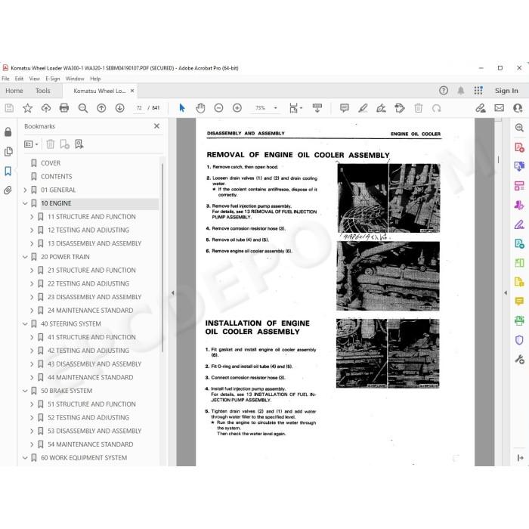529x529 pixels.
Task: Open the Protect shield tool in right pane
Action: pyautogui.click(x=519, y=340)
